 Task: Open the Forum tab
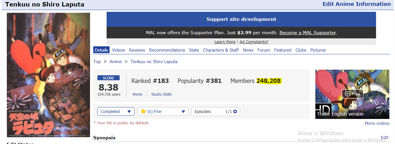[x=264, y=50]
